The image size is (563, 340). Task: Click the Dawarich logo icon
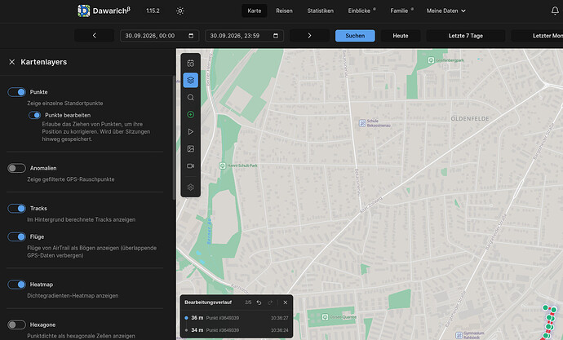pos(84,11)
